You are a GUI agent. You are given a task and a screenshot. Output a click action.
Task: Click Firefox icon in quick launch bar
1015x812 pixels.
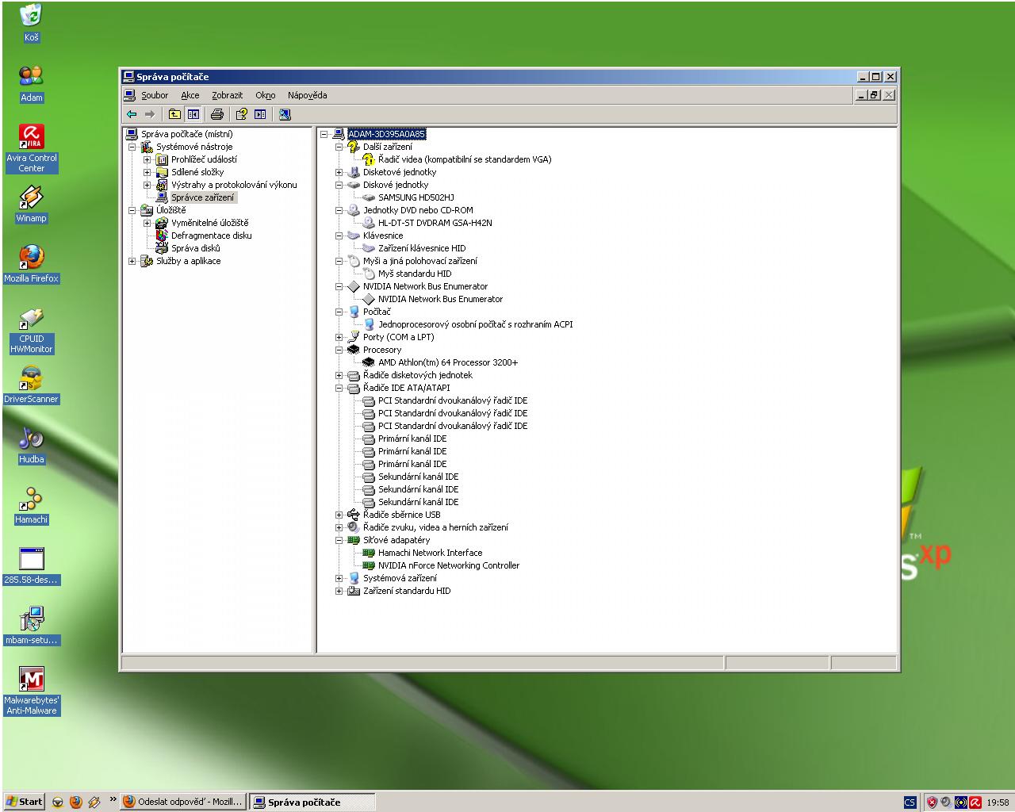[x=76, y=802]
